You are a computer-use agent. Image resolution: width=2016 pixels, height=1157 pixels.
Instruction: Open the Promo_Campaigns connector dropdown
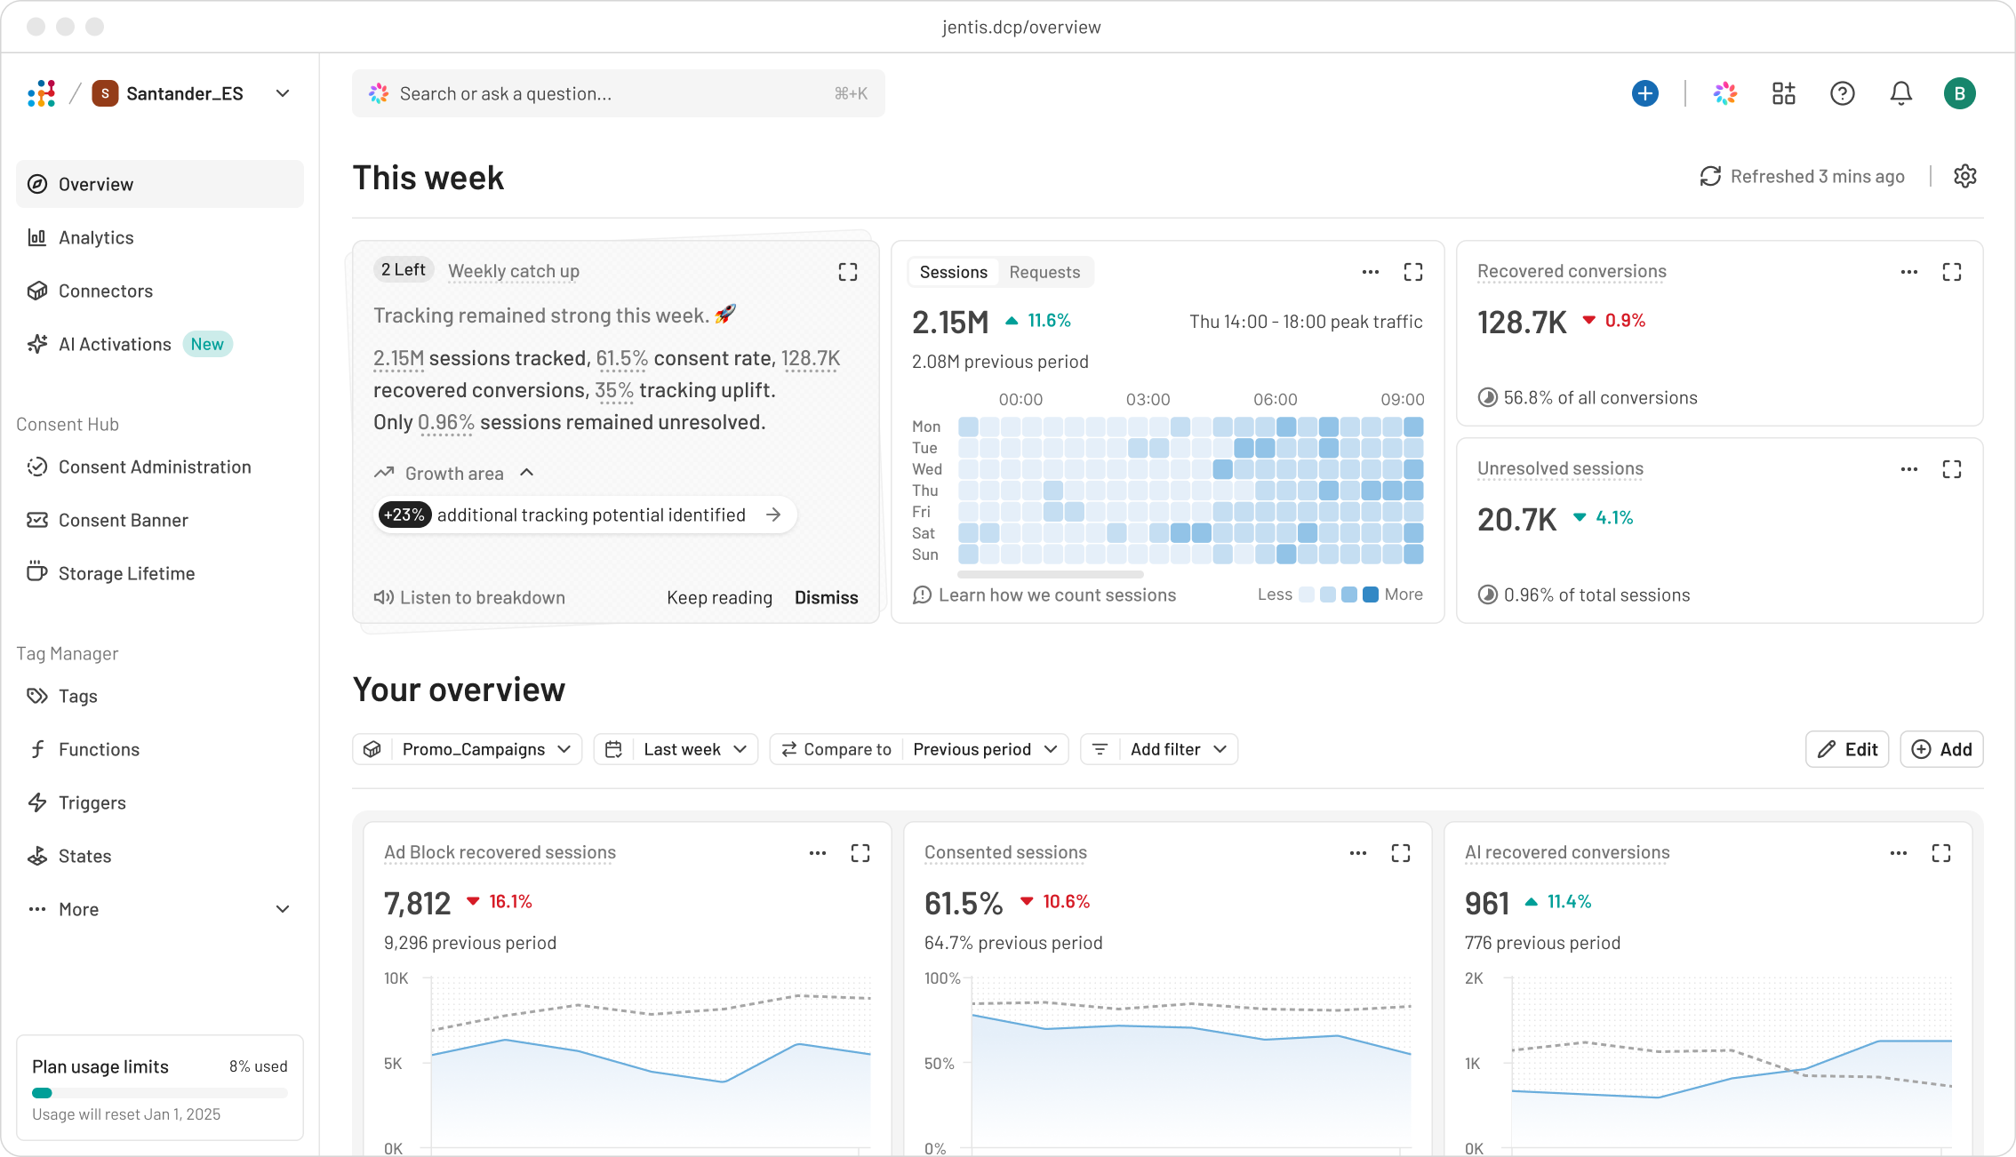468,749
